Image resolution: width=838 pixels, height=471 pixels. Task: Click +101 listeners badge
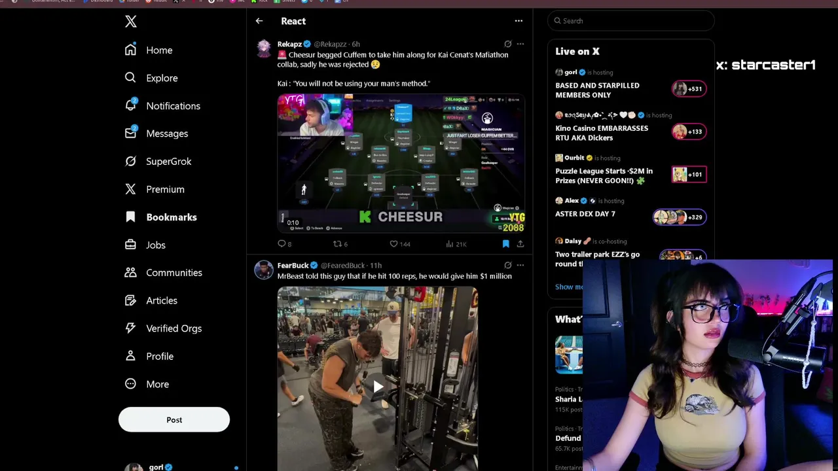pyautogui.click(x=689, y=174)
